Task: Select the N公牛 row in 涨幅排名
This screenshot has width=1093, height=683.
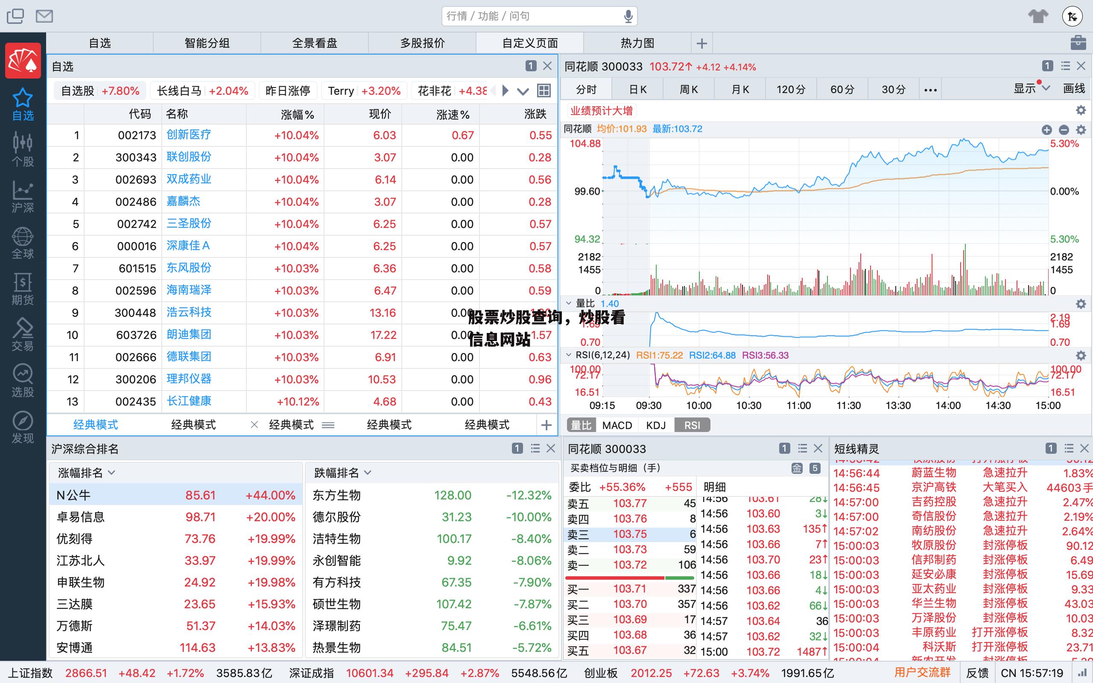Action: (x=176, y=495)
